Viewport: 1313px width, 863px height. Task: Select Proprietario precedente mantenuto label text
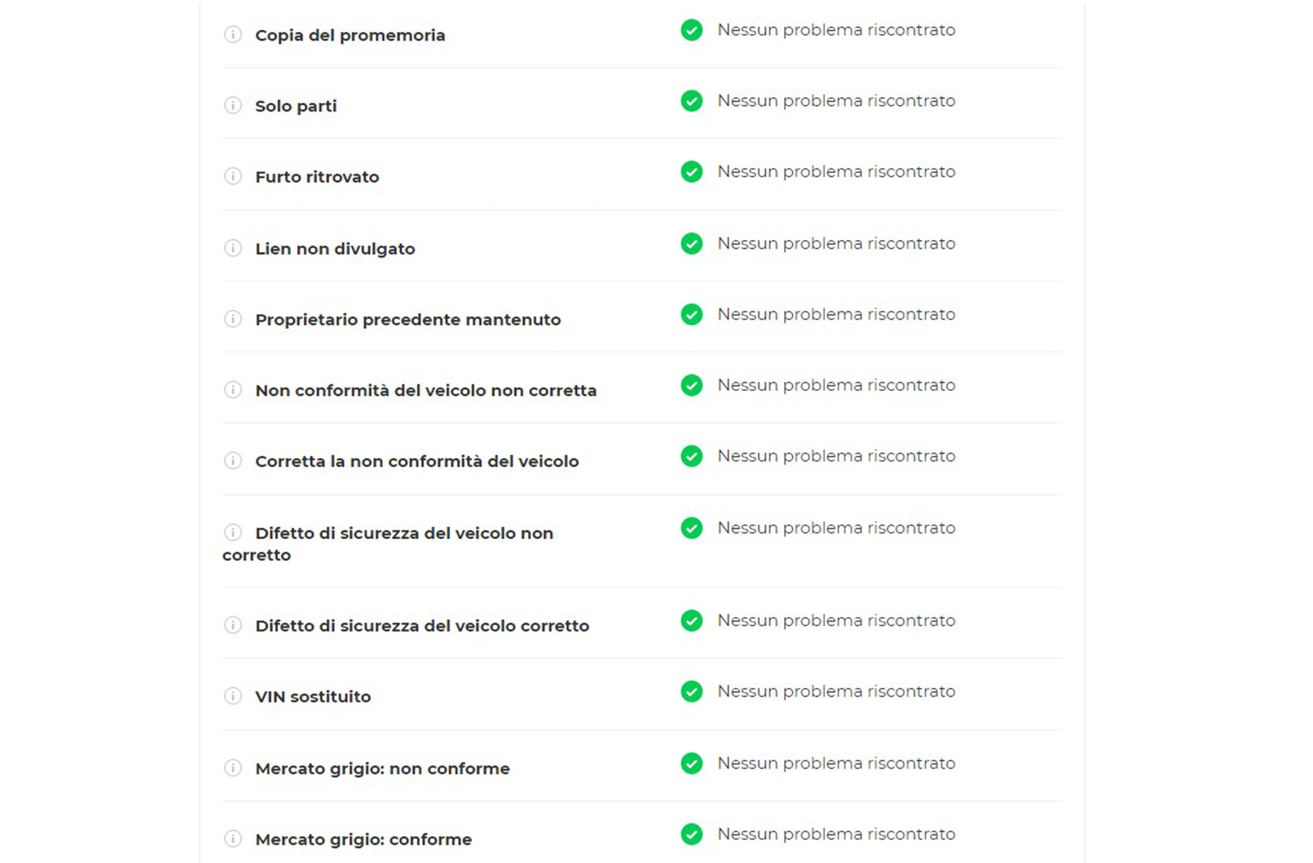[408, 320]
